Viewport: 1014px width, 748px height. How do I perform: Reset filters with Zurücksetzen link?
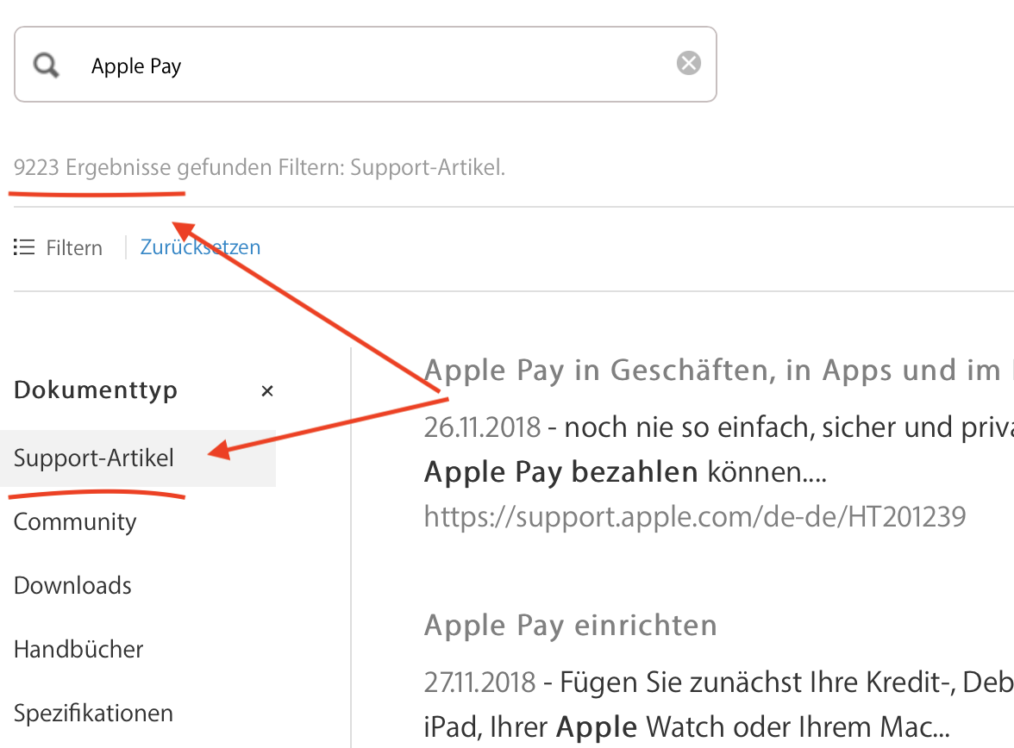tap(200, 247)
